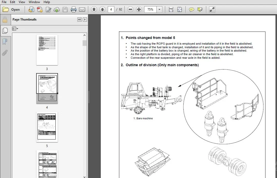The height and width of the screenshot is (178, 277).
Task: Click the total pages text '92'
Action: 121,9
